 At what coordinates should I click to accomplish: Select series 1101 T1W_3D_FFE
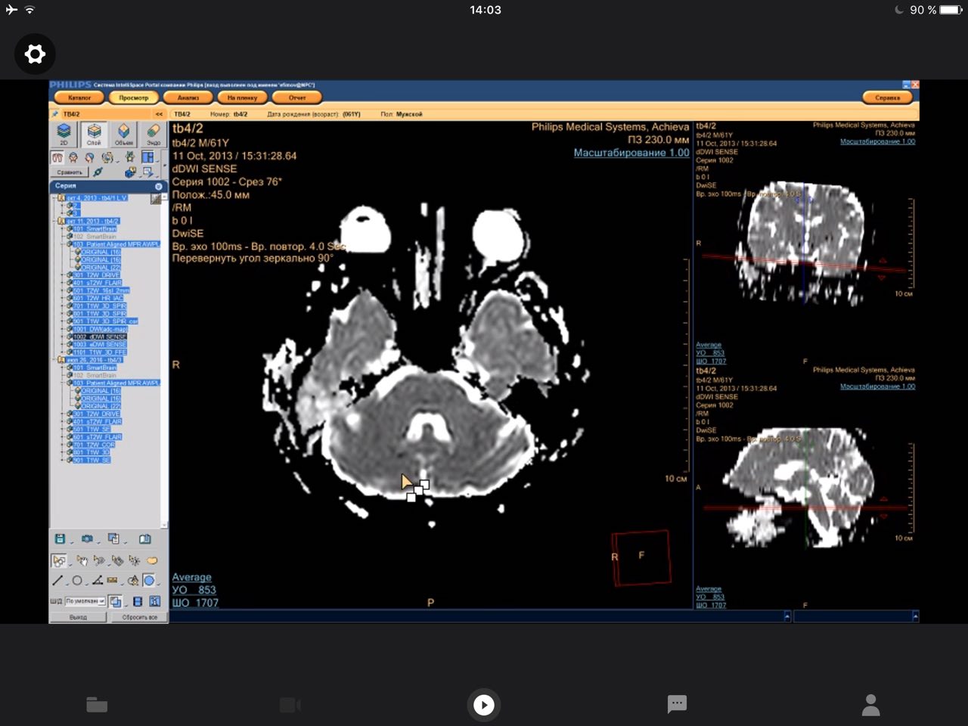(x=100, y=352)
